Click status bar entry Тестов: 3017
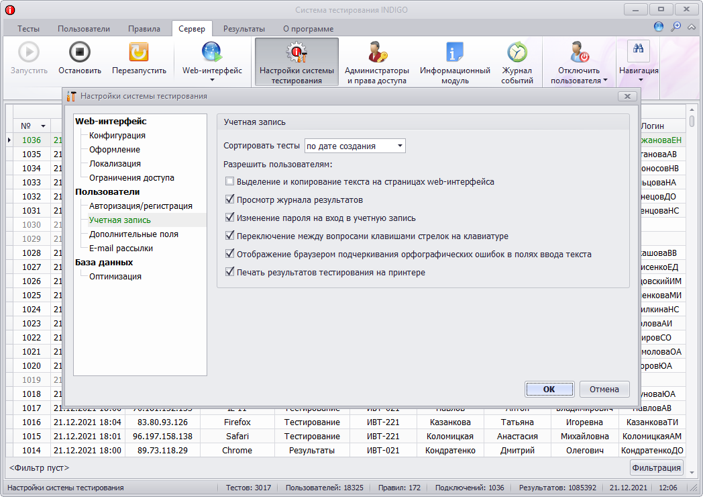Viewport: 703px width, 497px height. tap(248, 488)
